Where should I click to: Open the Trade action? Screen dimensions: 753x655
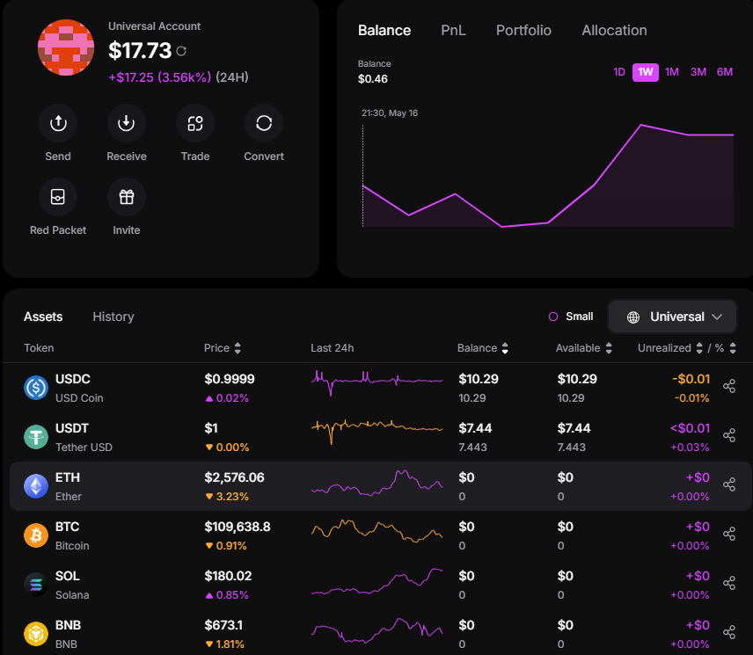coord(195,123)
